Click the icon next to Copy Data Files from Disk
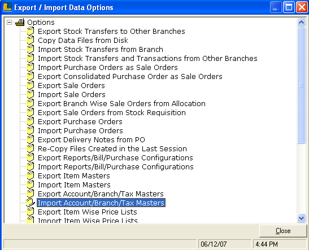Screen dimensions: 309x250 coord(31,40)
